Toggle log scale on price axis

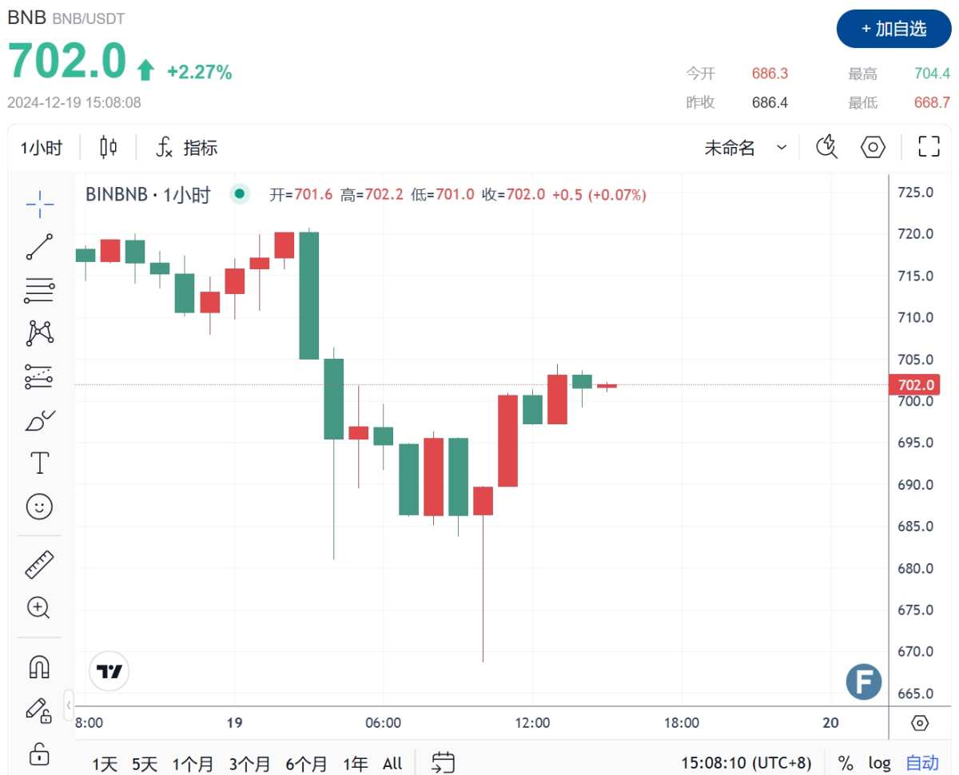click(x=880, y=763)
